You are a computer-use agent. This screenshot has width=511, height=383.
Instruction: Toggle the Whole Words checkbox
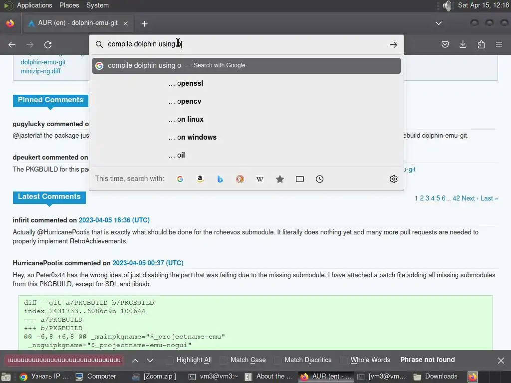(x=344, y=360)
